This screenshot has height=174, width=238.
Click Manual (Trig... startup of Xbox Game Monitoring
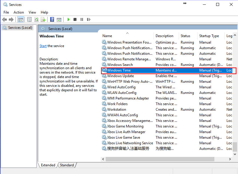click(x=211, y=126)
